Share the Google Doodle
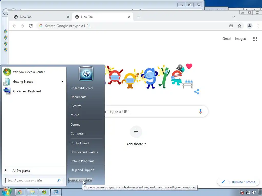This screenshot has height=196, width=262. [197, 92]
